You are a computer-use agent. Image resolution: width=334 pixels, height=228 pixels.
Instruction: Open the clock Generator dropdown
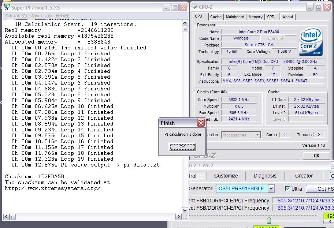coord(271,188)
